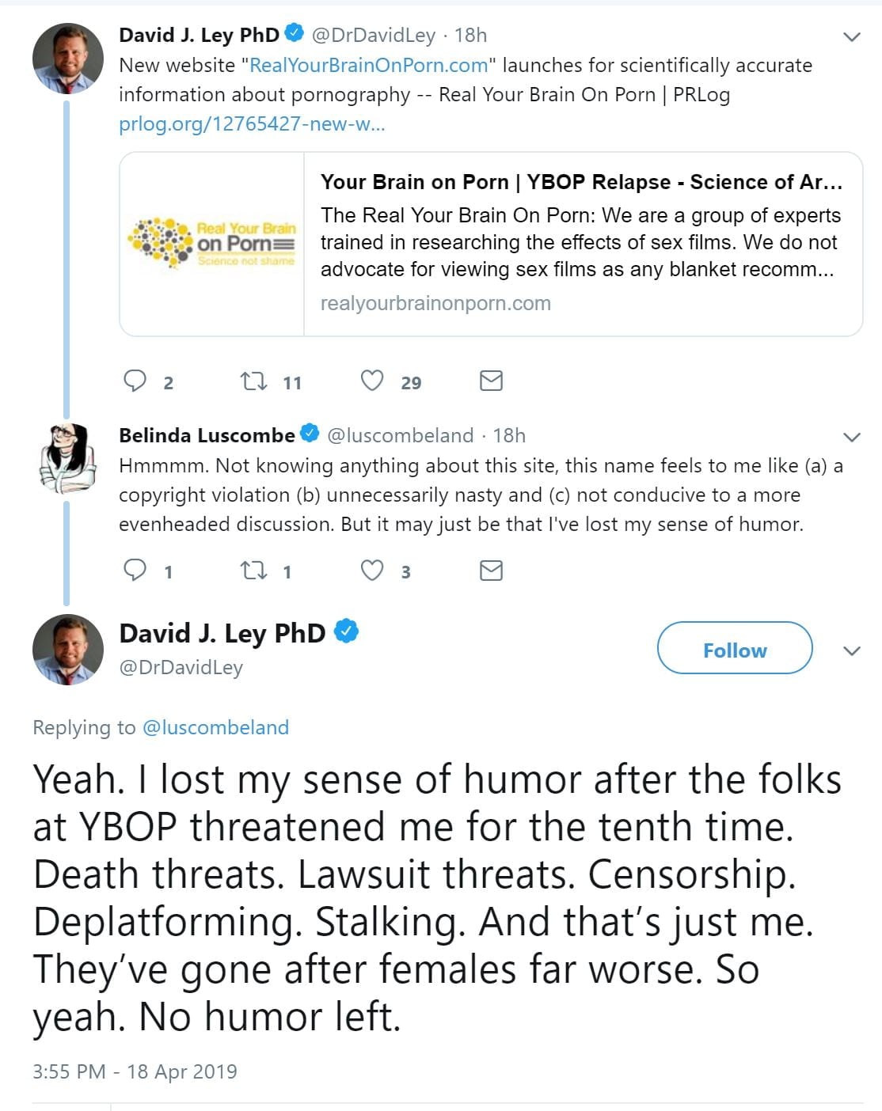
Task: Open dropdown chevron on Belinda Luscombe's tweet
Action: (852, 437)
